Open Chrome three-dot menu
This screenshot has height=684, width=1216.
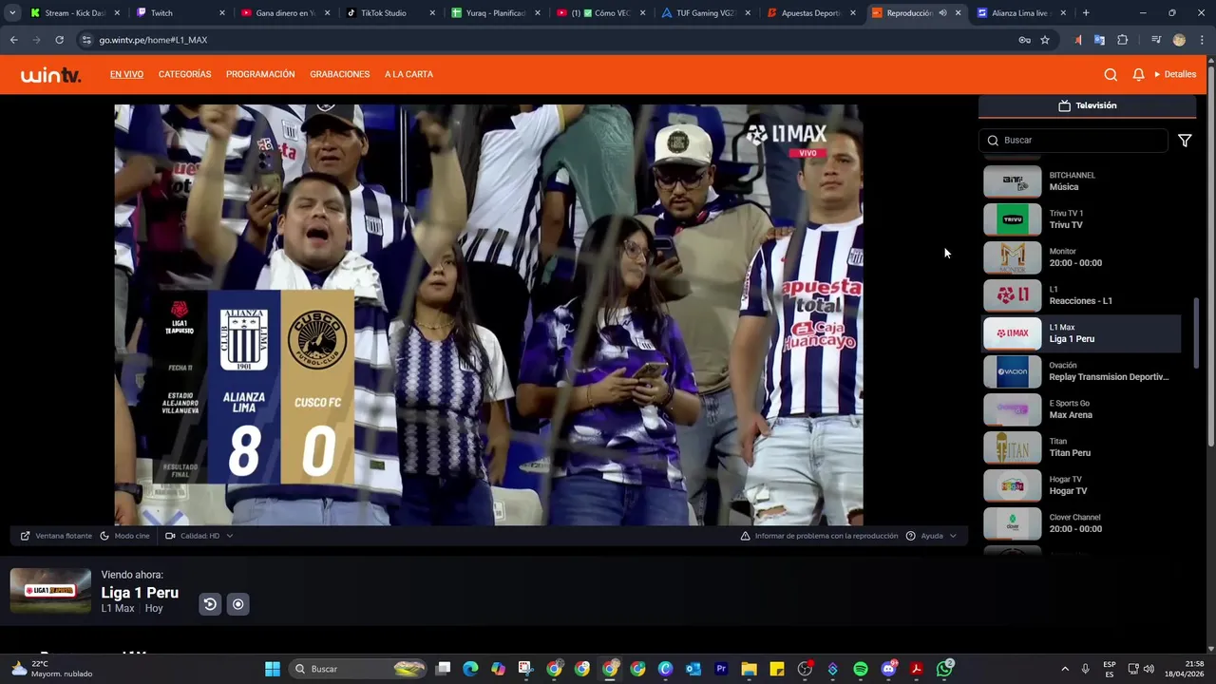(x=1202, y=40)
